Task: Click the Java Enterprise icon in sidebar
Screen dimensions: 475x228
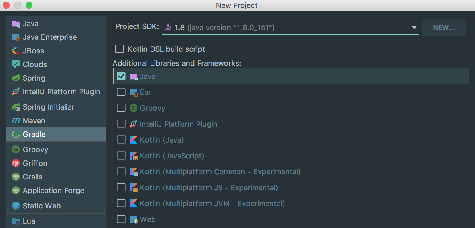Action: 16,37
